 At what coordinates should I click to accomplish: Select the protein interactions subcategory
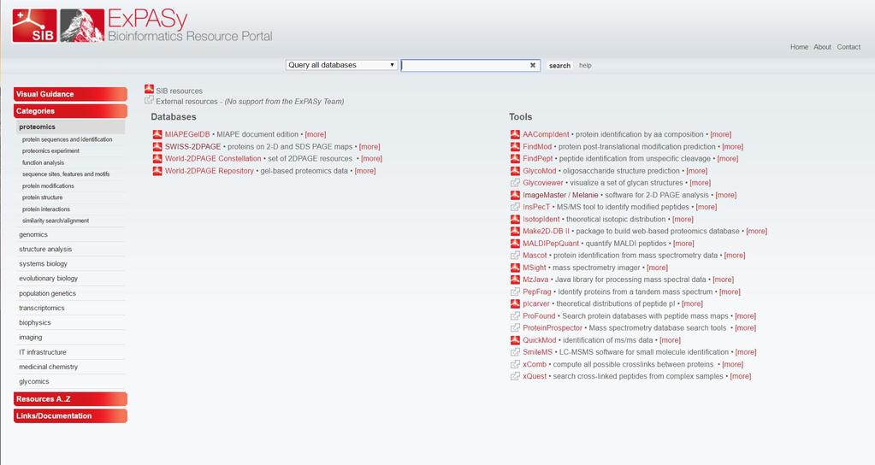point(45,209)
